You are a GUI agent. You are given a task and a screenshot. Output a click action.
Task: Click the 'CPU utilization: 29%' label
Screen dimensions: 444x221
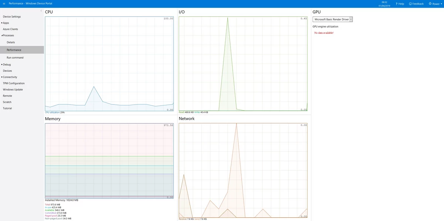click(55, 112)
